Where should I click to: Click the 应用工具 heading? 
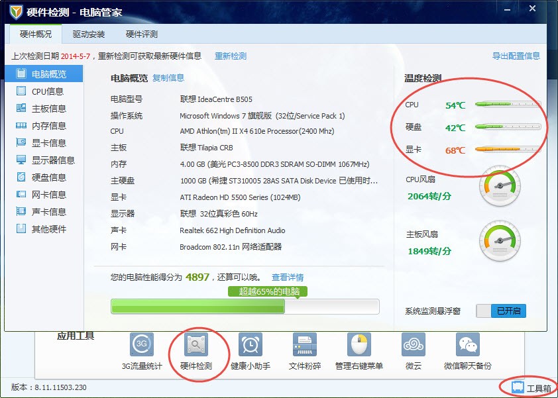(x=76, y=336)
